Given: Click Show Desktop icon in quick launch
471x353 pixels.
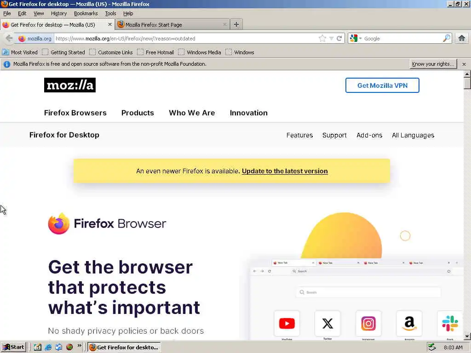Looking at the screenshot, I should (38, 347).
